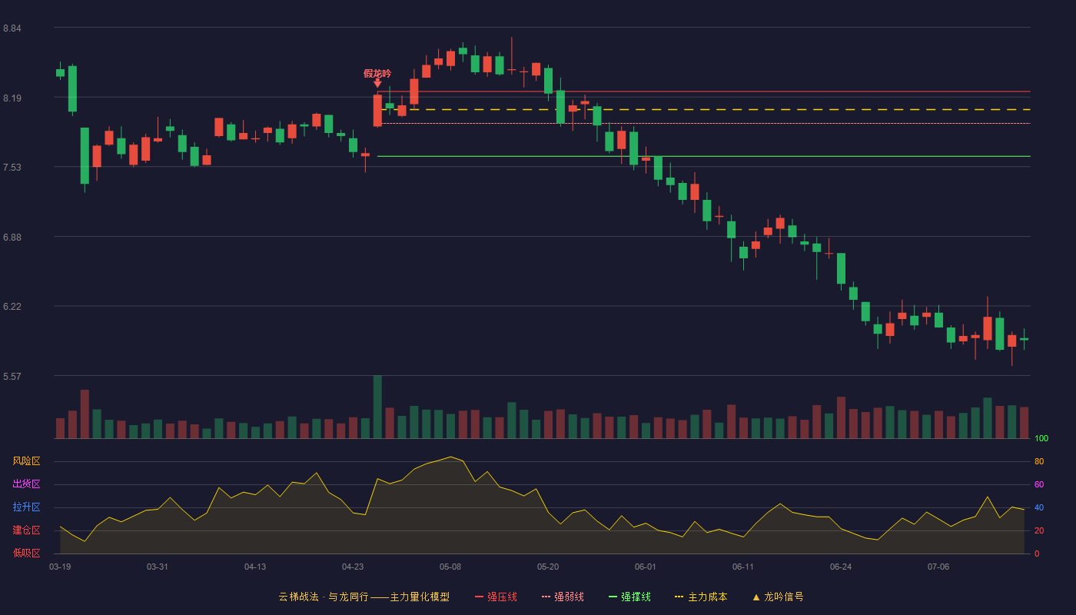Click the red dash icon beside 强压线

tap(479, 597)
